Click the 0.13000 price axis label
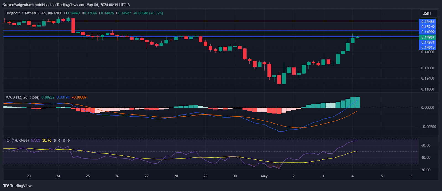 pyautogui.click(x=428, y=68)
